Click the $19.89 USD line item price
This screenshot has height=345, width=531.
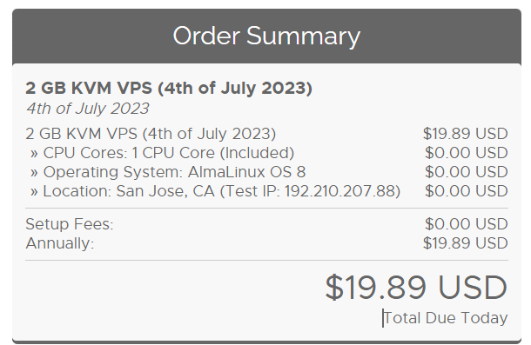pos(466,134)
